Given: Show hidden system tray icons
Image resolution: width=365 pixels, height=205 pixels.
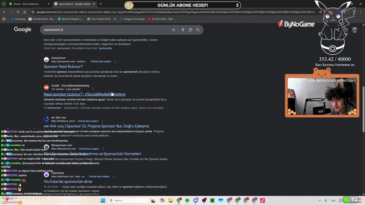Looking at the screenshot, I should 320,200.
